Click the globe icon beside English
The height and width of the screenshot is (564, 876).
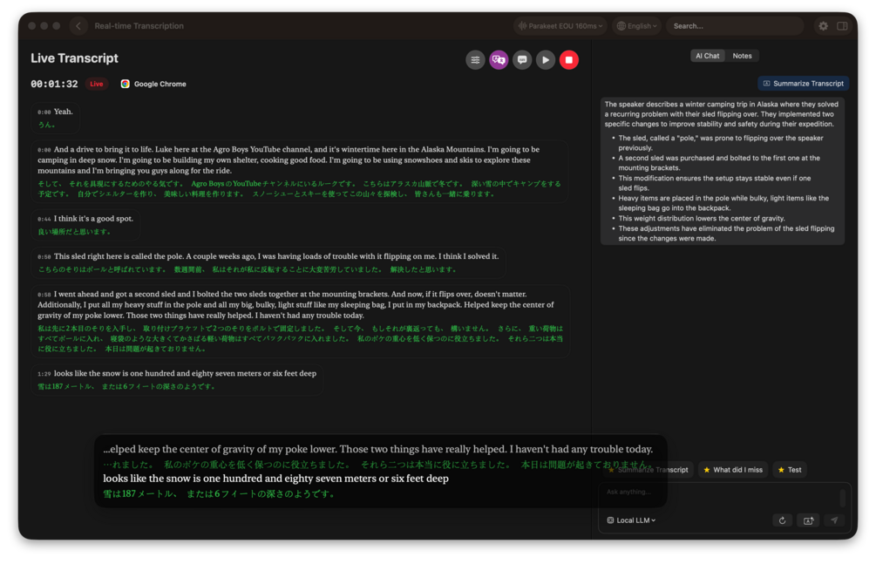pyautogui.click(x=621, y=25)
